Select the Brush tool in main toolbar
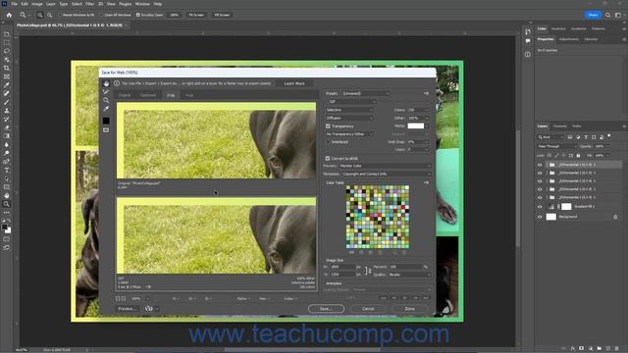Viewport: 628px width, 353px height. point(7,102)
